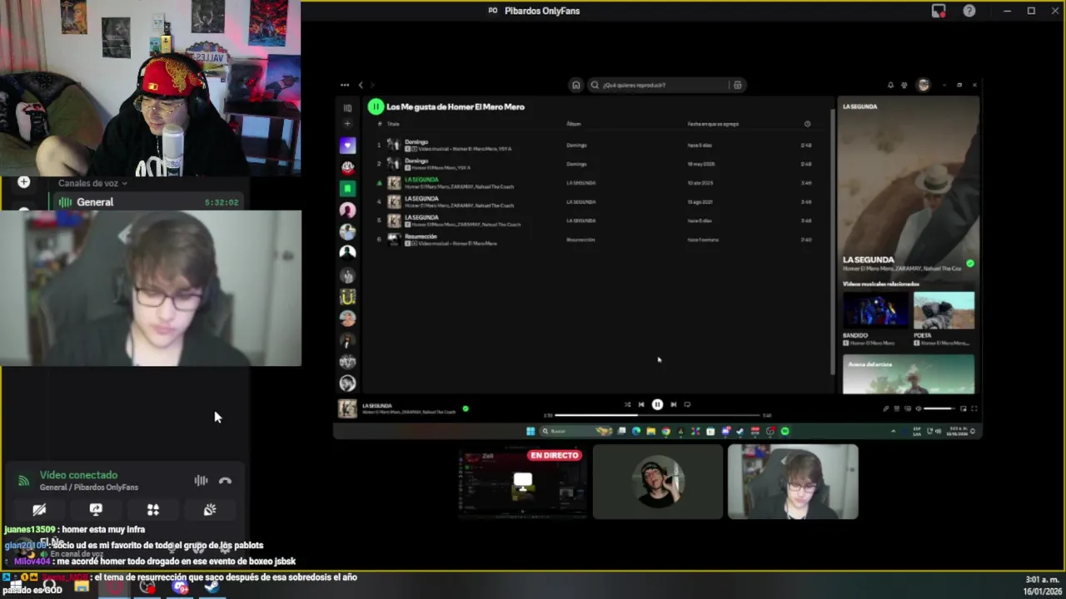Screen dimensions: 1066x599
Task: Open Domingo album link in first row
Action: [x=576, y=145]
